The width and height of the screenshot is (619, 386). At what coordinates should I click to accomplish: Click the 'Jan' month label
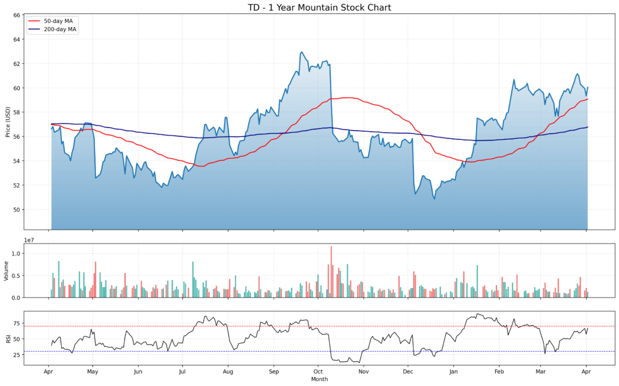pos(453,372)
